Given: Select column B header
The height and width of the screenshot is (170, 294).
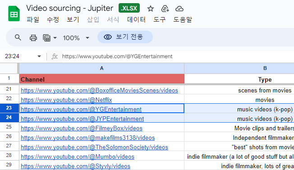Looking at the screenshot, I should click(239, 68).
